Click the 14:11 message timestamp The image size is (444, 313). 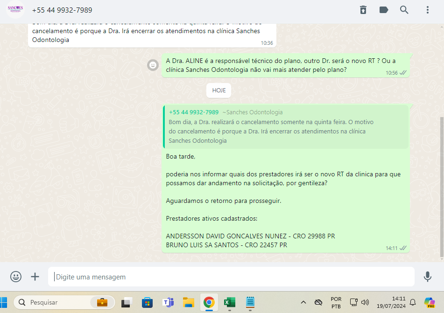(391, 248)
